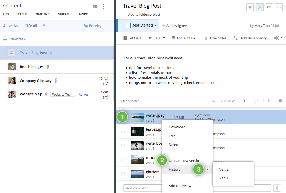Open the Beach Images task
The height and width of the screenshot is (193, 286).
[32, 67]
